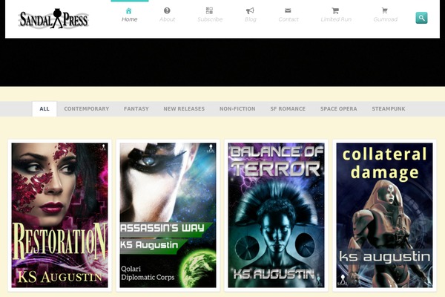Open the Contact menu link

289,19
